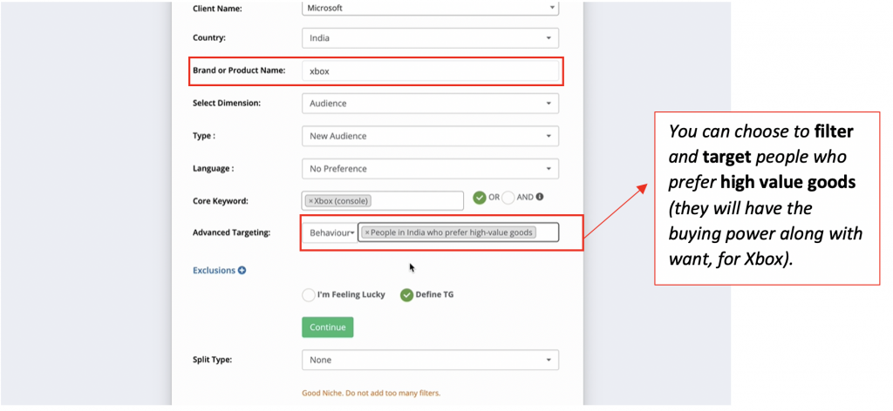Click the Xbox (console) keyword tag text
The image size is (893, 411).
[x=342, y=200]
